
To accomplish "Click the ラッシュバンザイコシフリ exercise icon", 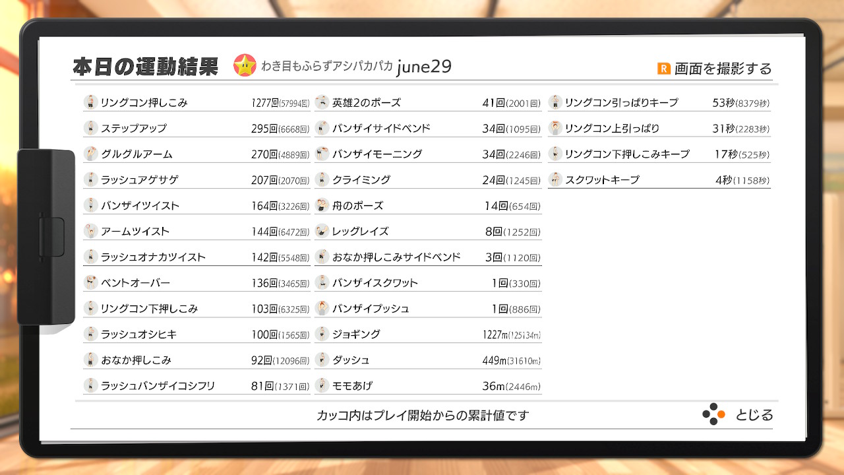I will pyautogui.click(x=91, y=385).
